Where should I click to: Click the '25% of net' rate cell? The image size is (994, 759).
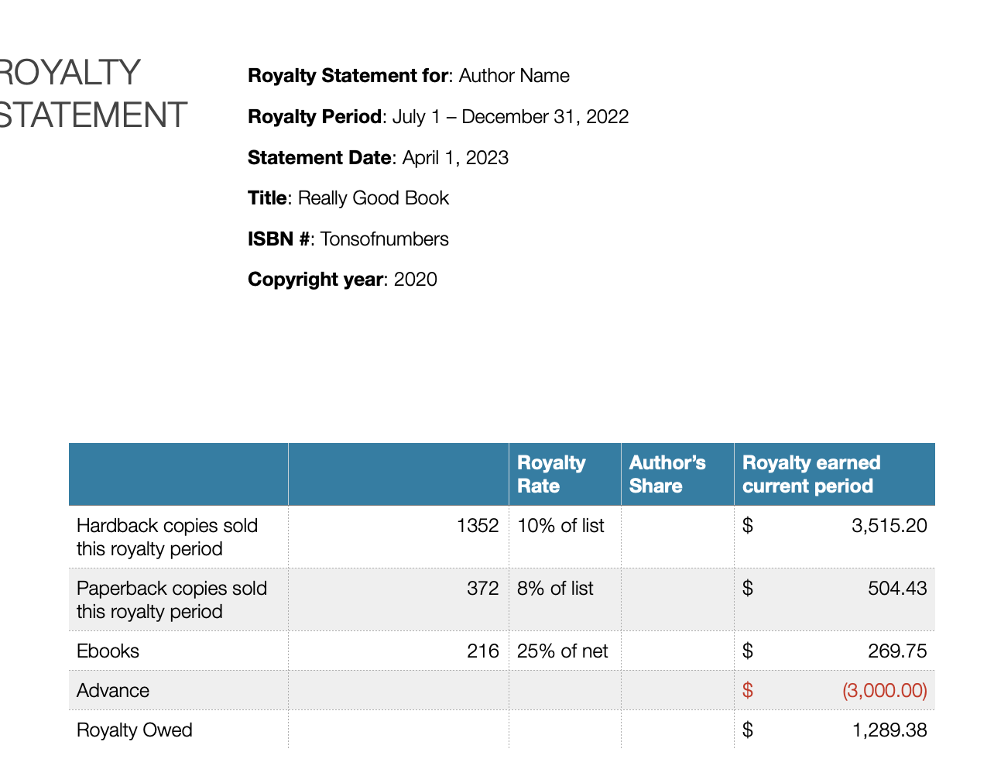coord(565,651)
